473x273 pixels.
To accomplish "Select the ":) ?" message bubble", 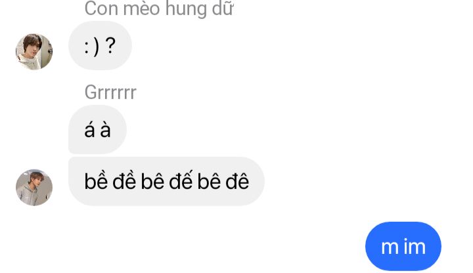I will [100, 45].
